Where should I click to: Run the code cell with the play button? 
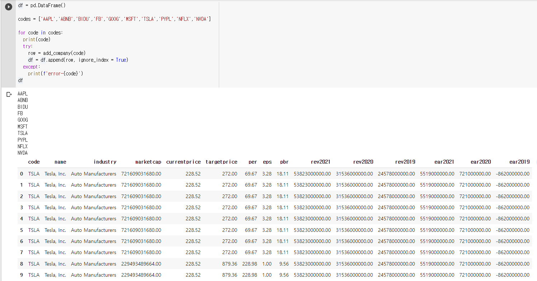point(8,6)
